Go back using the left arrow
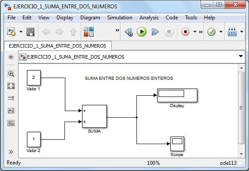249x171 pixels. [x=46, y=32]
